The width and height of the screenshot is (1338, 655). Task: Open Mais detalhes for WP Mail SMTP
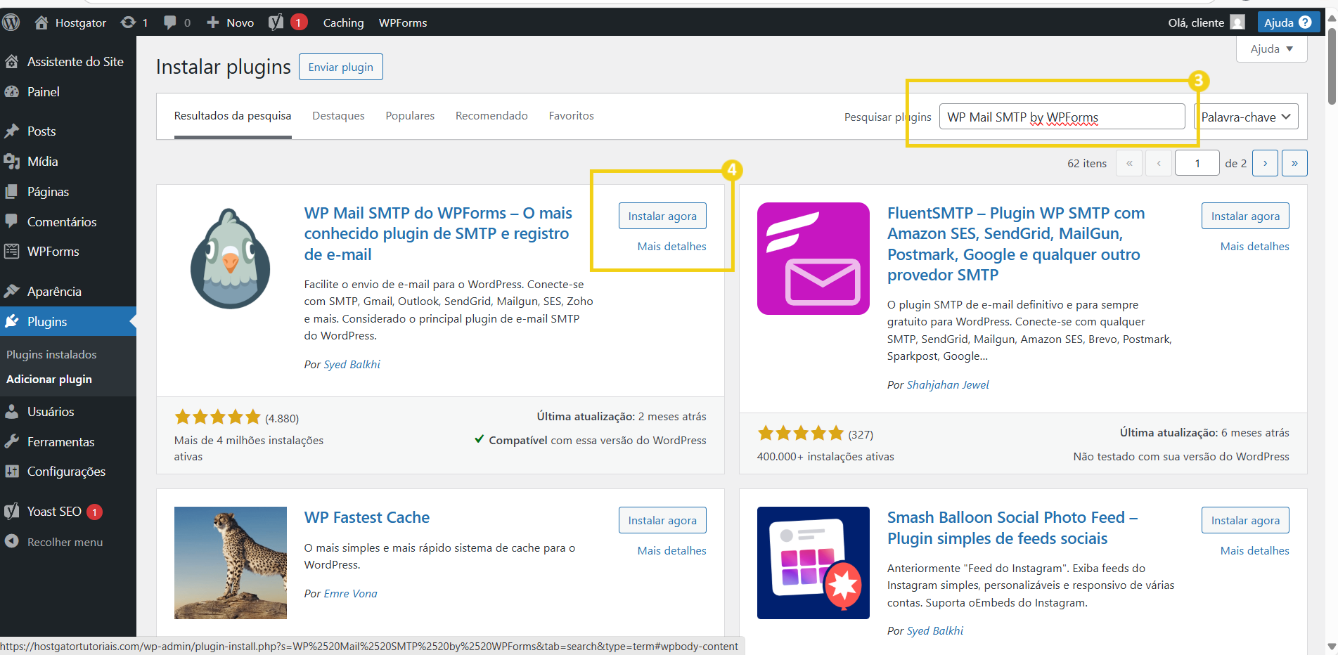(671, 247)
